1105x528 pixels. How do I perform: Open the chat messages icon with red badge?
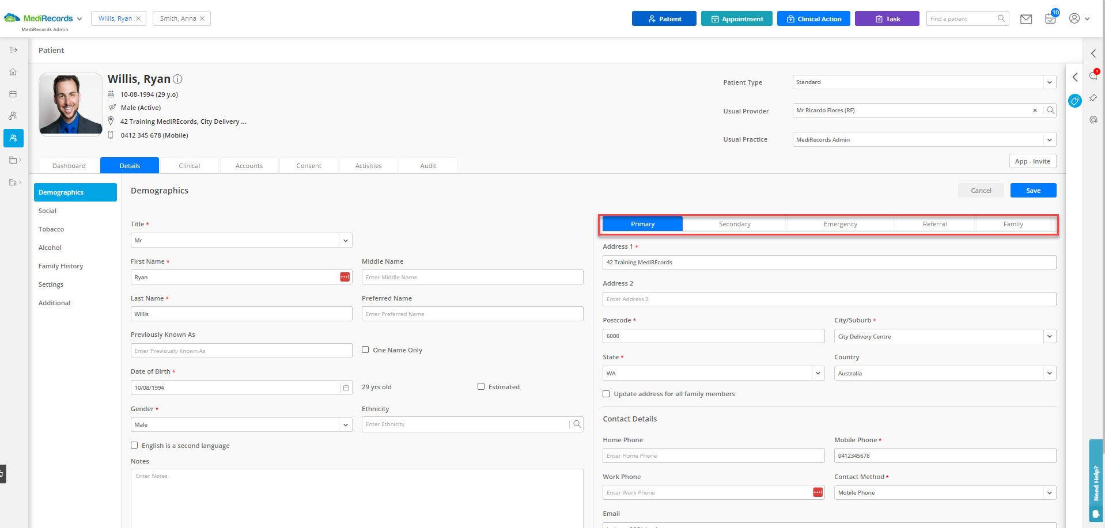click(1093, 75)
